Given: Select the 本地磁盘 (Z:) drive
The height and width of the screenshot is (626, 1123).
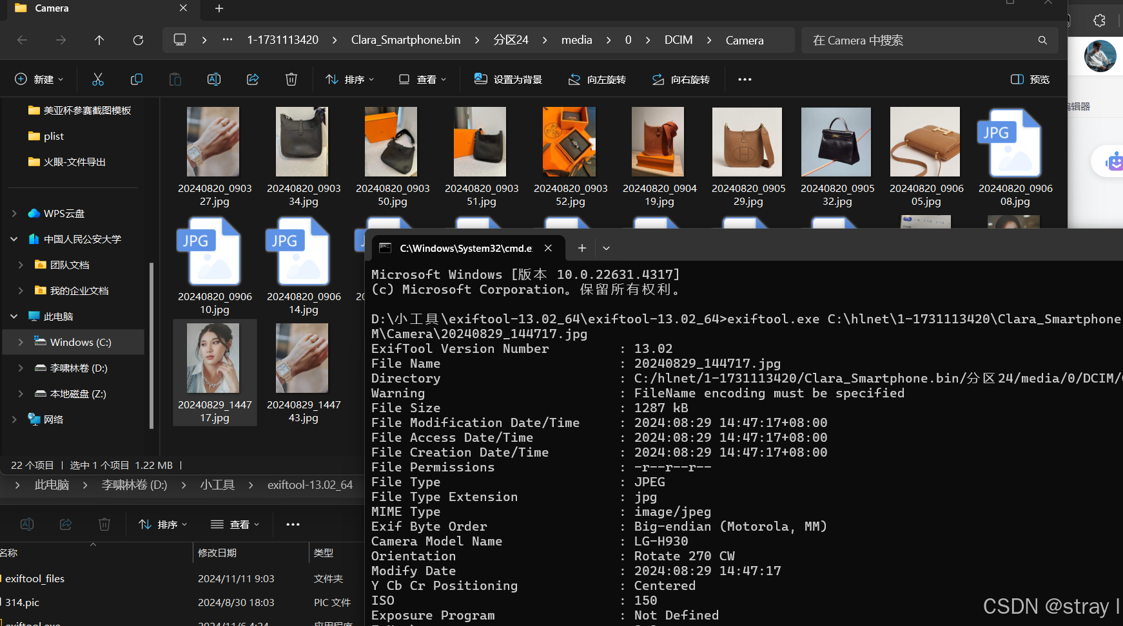Looking at the screenshot, I should [x=70, y=394].
